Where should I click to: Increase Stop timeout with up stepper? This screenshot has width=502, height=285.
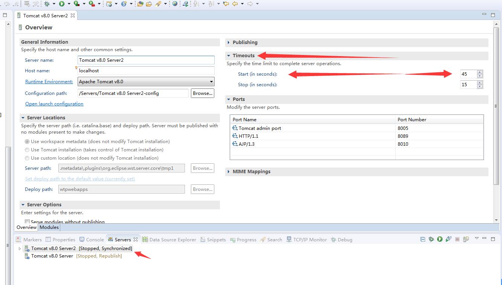coord(479,82)
